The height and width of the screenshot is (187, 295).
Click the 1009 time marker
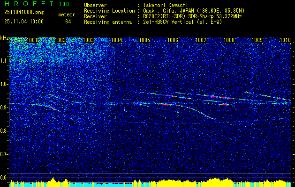click(257, 40)
